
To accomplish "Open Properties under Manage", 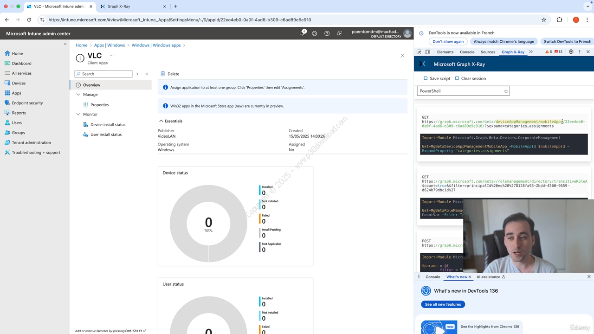I will pyautogui.click(x=99, y=105).
